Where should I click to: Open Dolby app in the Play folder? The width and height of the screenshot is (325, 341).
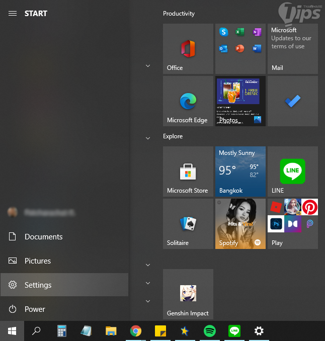(293, 224)
